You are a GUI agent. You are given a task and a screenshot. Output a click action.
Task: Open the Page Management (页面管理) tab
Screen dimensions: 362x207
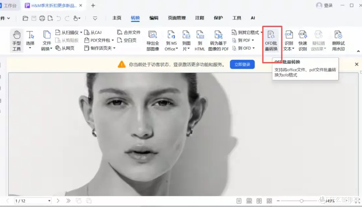click(177, 18)
